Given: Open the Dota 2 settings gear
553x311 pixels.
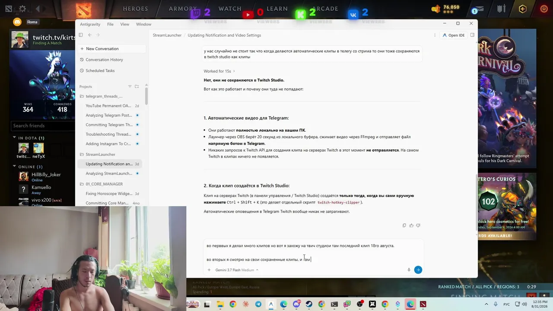Looking at the screenshot, I should (22, 9).
